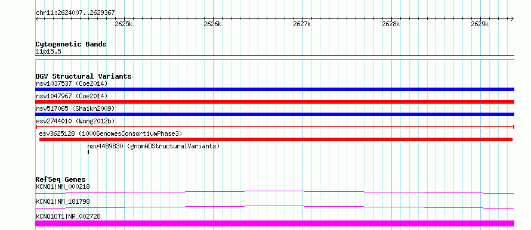Click the ruler's right arrowhead
Image resolution: width=531 pixels, height=230 pixels.
[512, 19]
